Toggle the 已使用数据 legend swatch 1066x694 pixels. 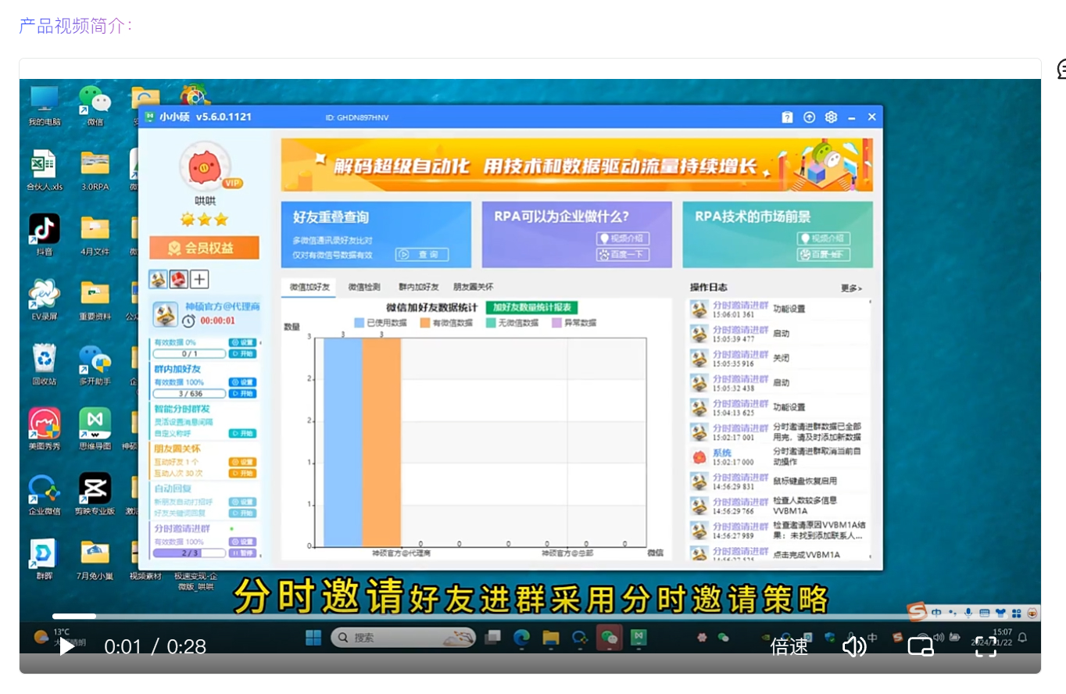tap(359, 323)
